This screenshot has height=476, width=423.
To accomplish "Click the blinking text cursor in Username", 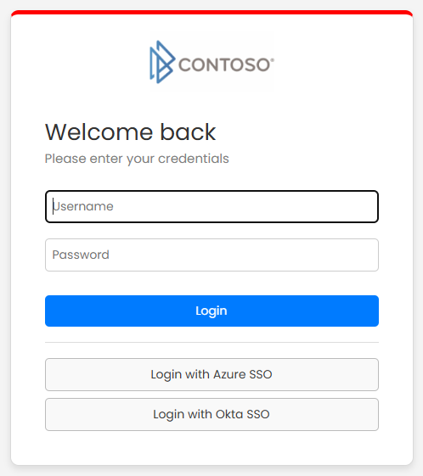I will coord(54,206).
